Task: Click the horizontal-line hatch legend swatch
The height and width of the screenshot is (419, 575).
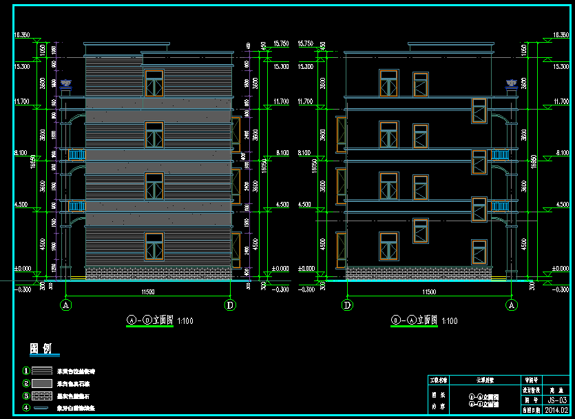Action: [43, 371]
